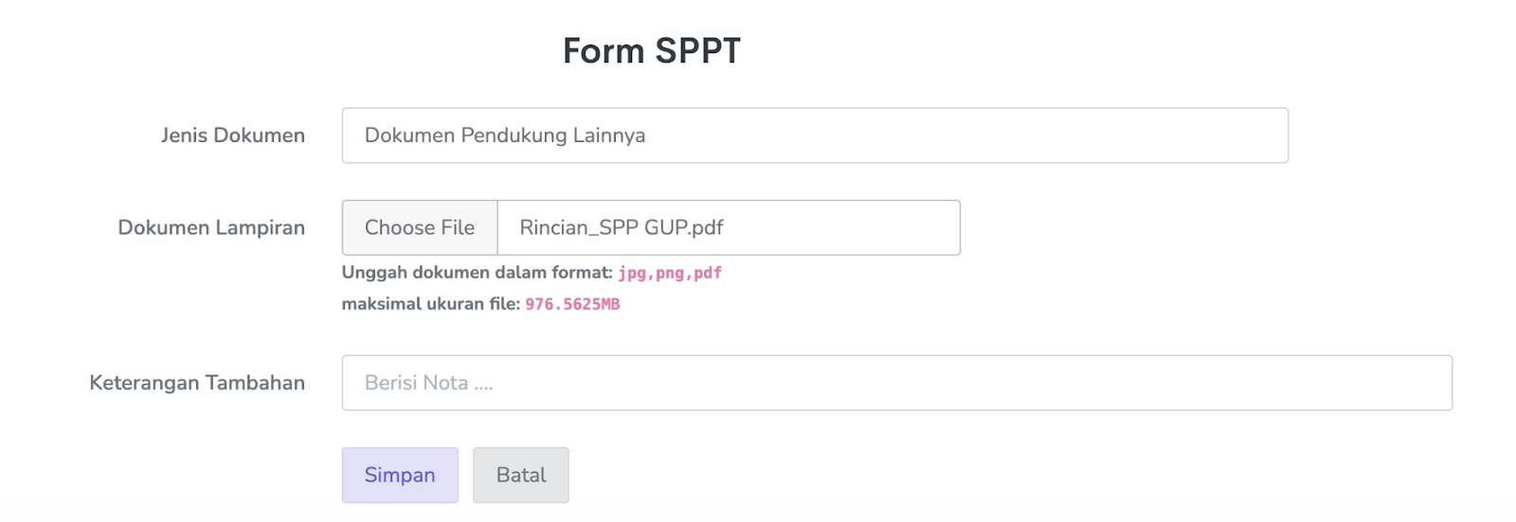
Task: Click the Keterangan Tambahan label
Action: [x=197, y=383]
